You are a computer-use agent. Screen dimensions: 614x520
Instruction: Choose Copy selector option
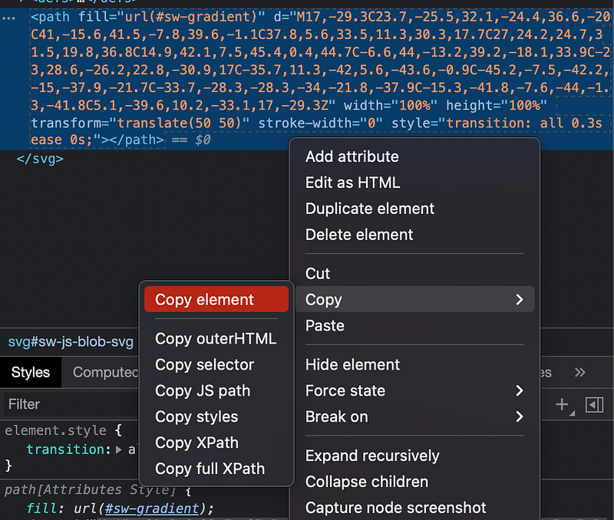(x=216, y=364)
